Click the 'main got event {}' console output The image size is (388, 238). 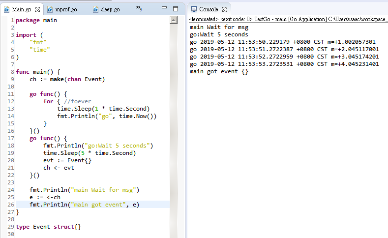(x=219, y=72)
